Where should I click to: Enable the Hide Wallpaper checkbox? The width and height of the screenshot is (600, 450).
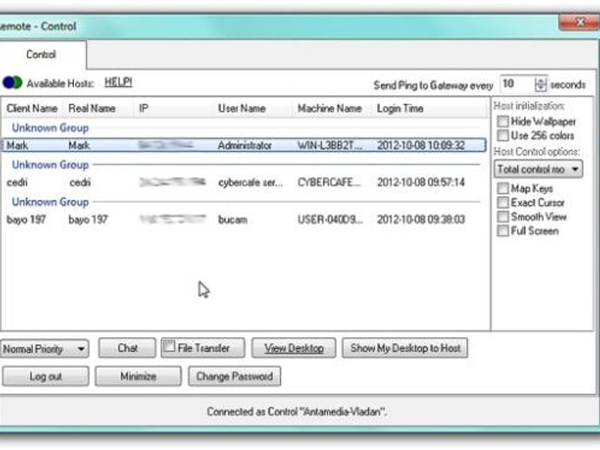(503, 122)
